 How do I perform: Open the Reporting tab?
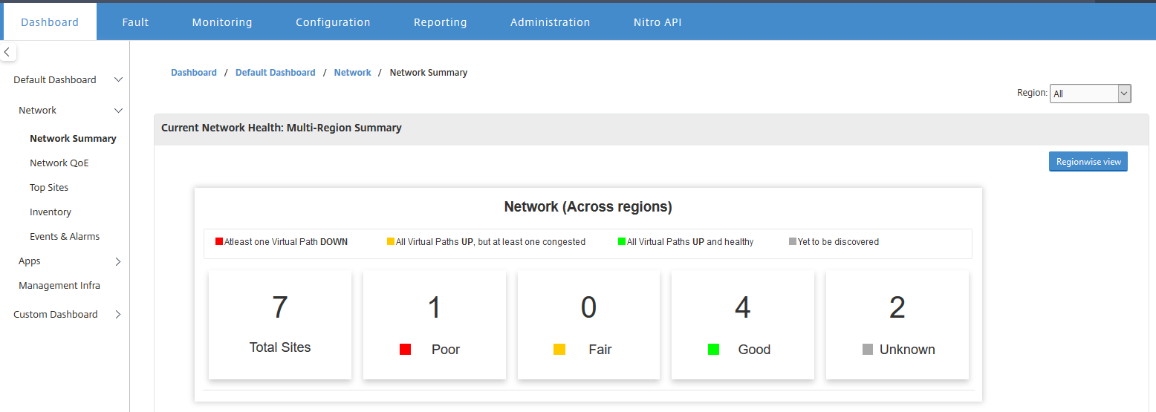click(x=441, y=22)
